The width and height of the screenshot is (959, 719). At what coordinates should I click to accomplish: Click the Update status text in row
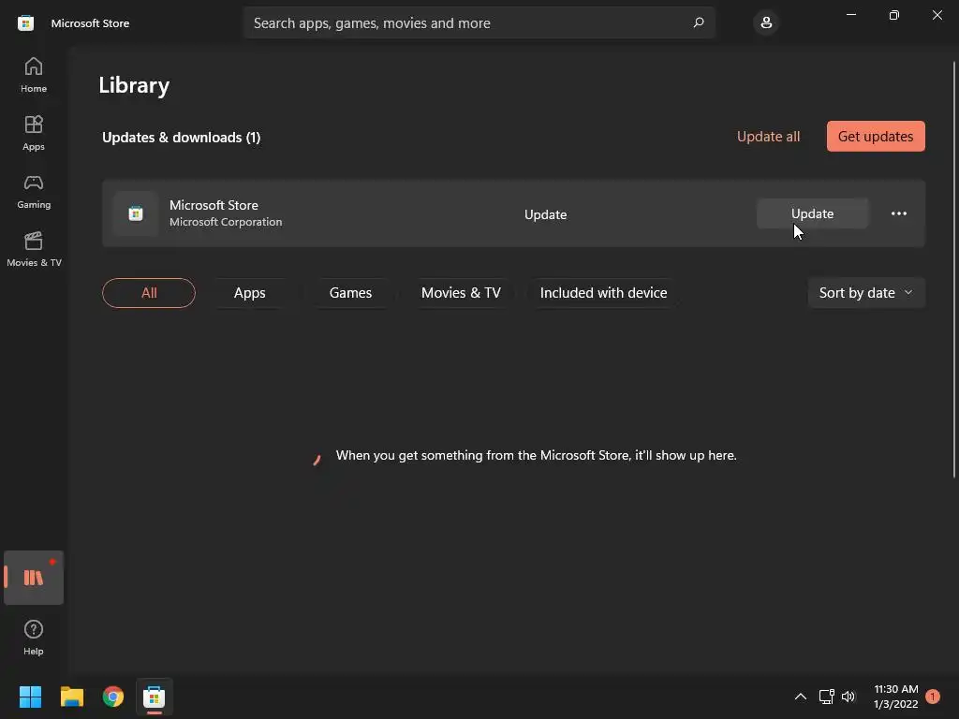[545, 214]
